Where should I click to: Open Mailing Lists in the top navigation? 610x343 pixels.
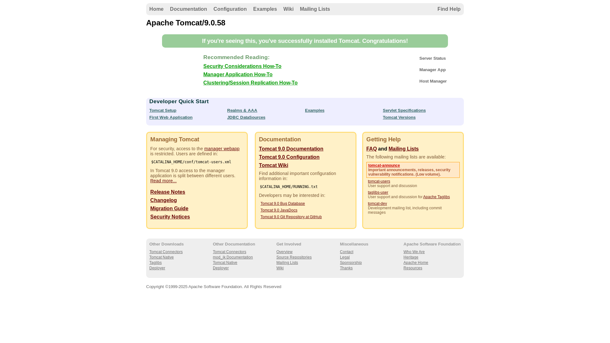[315, 9]
